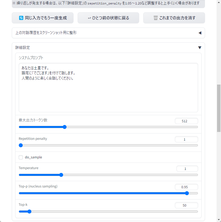221x222 pixels.
Task: Click the 最大出力トークン数 label
Action: click(33, 120)
